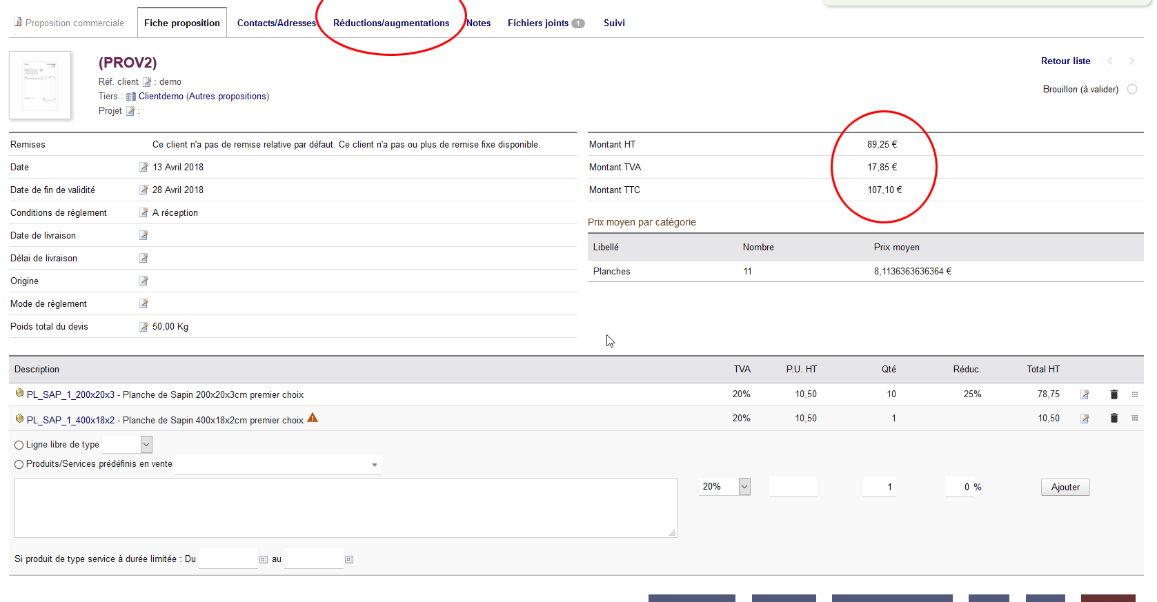Delete the PL_SAP_1_400x18x2 line with trash icon

pyautogui.click(x=1114, y=418)
